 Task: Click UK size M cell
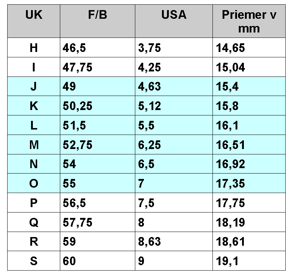(34, 145)
